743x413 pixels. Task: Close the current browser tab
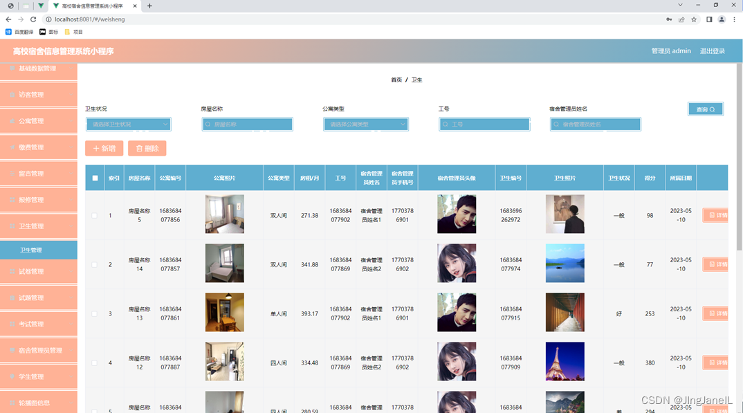[135, 6]
